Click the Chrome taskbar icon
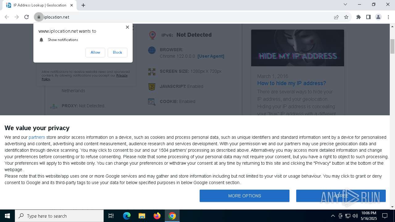 [172, 216]
